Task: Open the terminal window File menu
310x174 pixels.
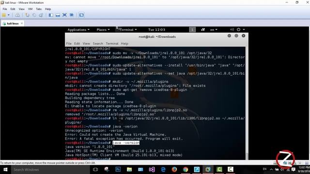Action: point(69,43)
